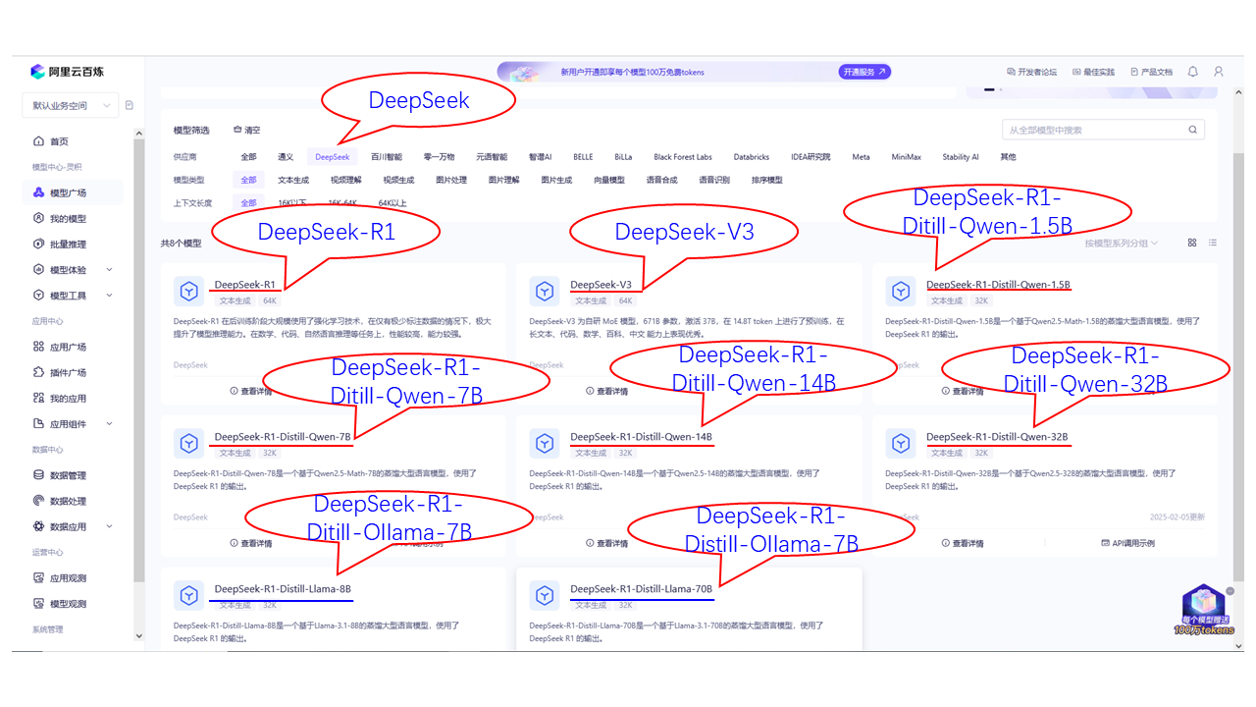The width and height of the screenshot is (1256, 707).
Task: Open the 默认业务空间 workspace dropdown
Action: 70,105
